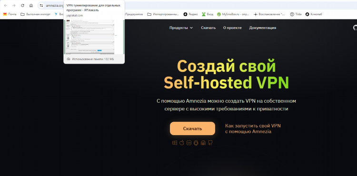The width and height of the screenshot is (357, 176).
Task: Click the Создай свой Self-hosted VPN heading
Action: pyautogui.click(x=226, y=74)
